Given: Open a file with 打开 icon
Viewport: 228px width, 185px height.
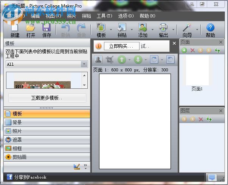Looking at the screenshot, I should [31, 27].
